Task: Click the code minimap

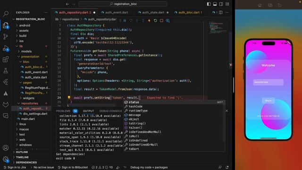Action: pos(218,27)
